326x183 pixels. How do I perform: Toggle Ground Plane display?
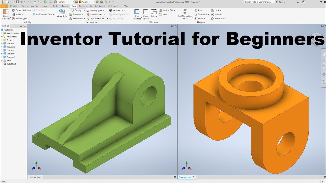[96, 14]
